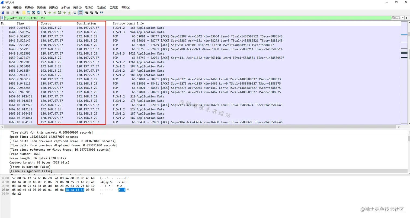
Task: Toggle packet list colorization
Action: pyautogui.click(x=81, y=12)
